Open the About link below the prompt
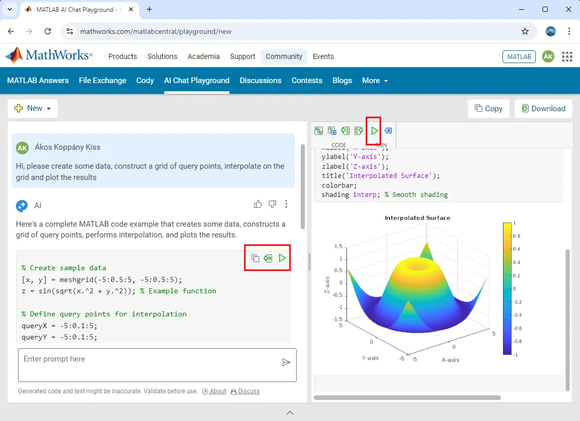 coord(214,391)
